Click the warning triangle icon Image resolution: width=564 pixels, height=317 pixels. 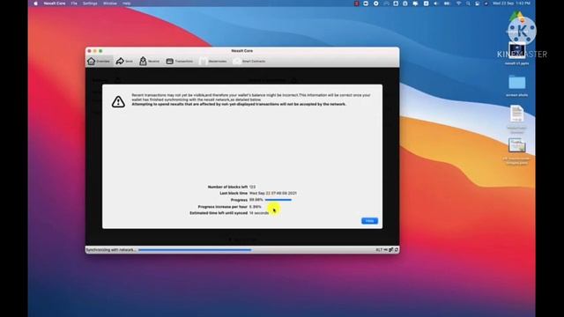[x=118, y=102]
